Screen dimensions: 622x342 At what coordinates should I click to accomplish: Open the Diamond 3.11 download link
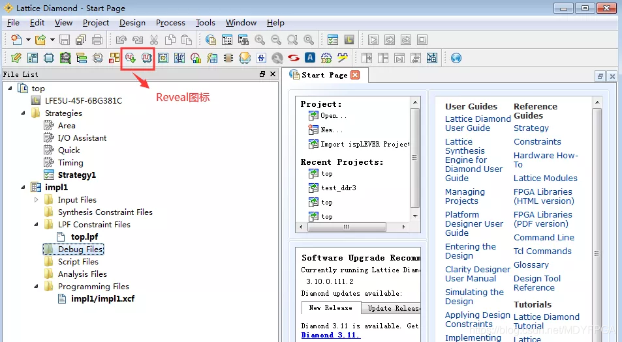tap(330, 335)
